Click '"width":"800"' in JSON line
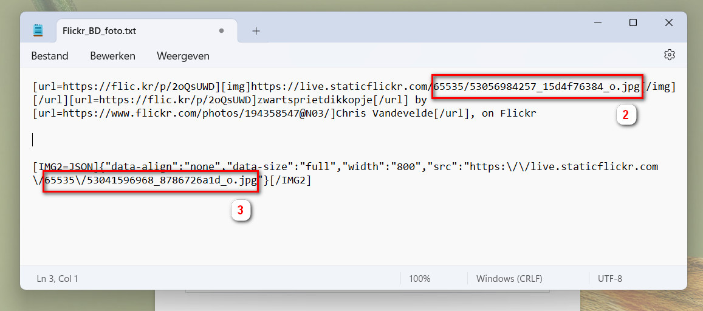Viewport: 703px width, 311px height. click(380, 167)
